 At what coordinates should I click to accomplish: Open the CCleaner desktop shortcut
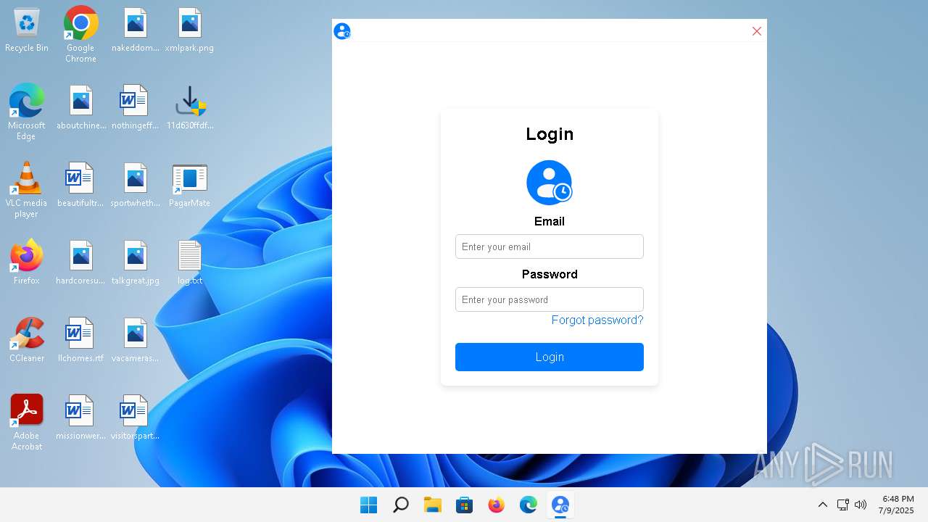tap(27, 339)
